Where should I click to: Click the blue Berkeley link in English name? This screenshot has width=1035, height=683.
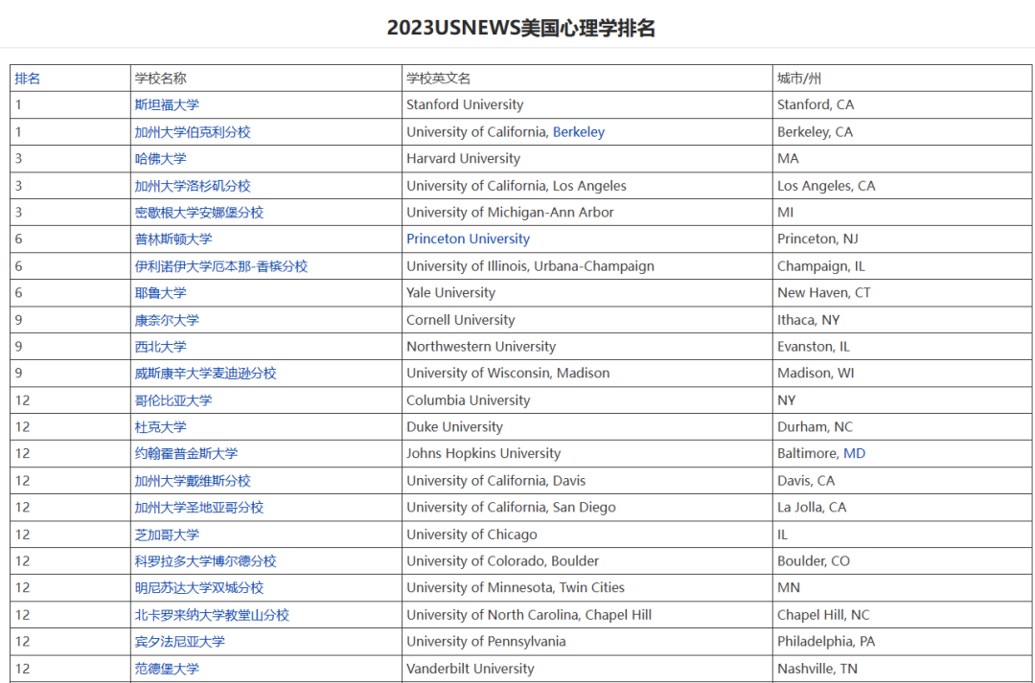coord(579,132)
